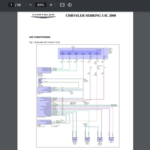Click the sun sensor symbol
The height and width of the screenshot is (150, 150).
(111, 139)
